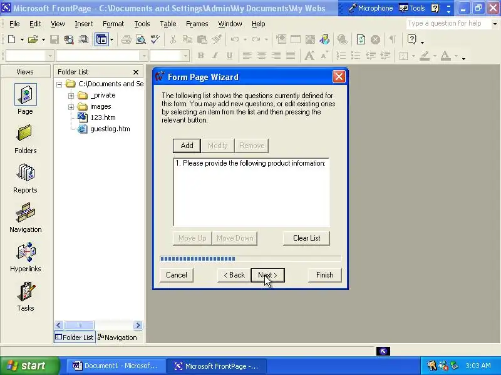Click the Copy toolbar icon
Image resolution: width=501 pixels, height=375 pixels.
coord(187,39)
